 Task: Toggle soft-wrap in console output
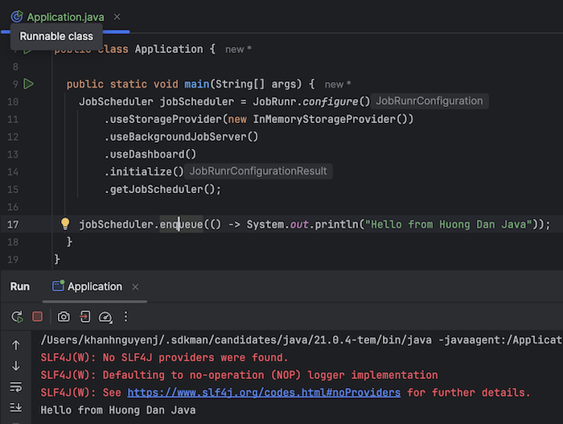(16, 387)
